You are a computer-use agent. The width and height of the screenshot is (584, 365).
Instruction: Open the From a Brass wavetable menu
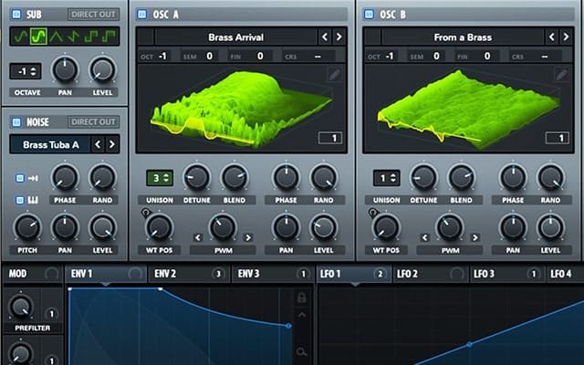[463, 37]
